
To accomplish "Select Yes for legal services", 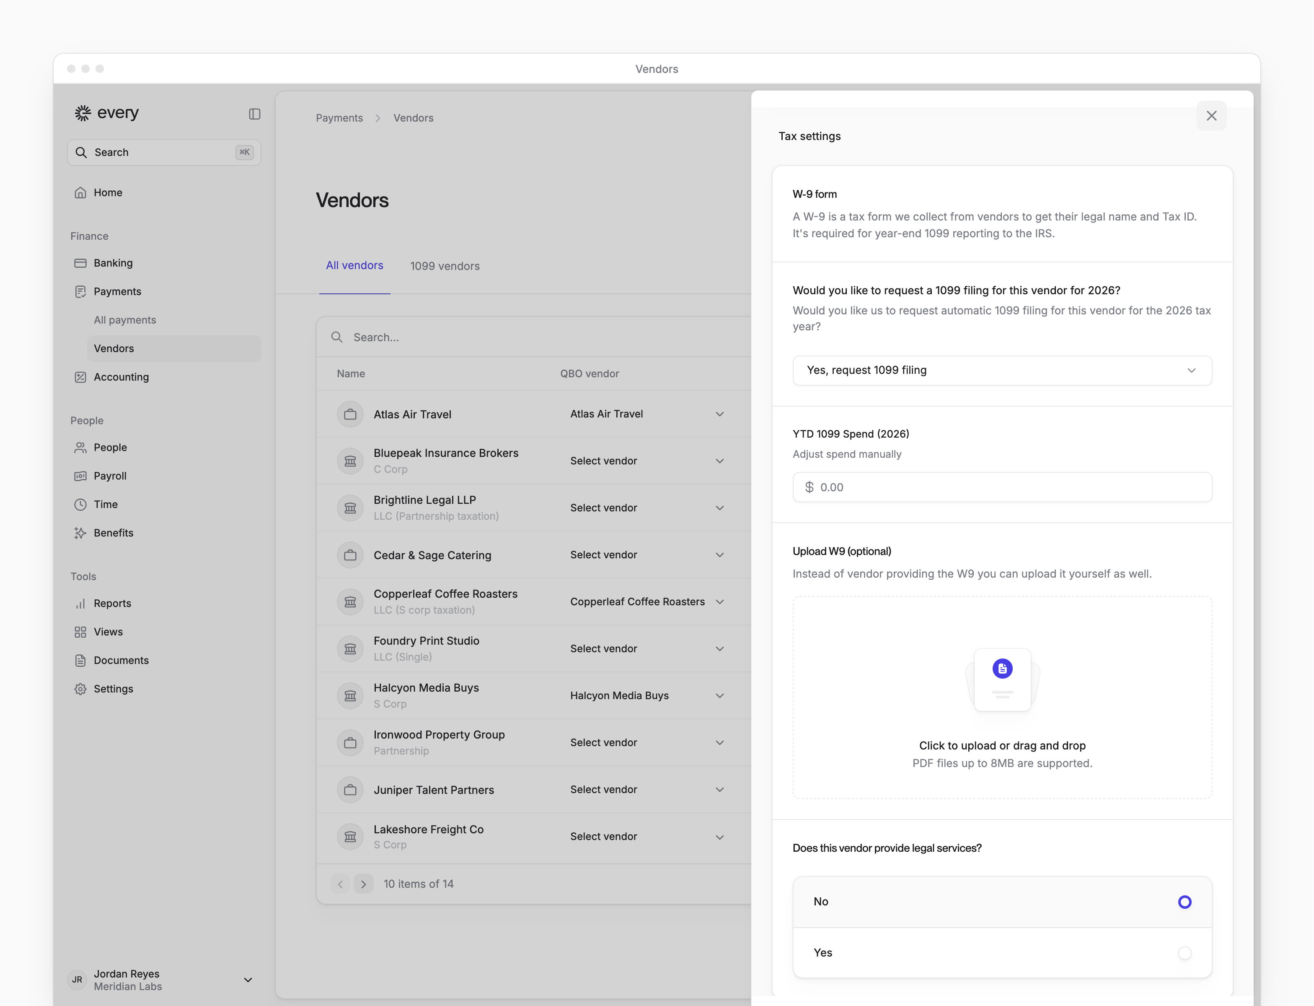I will pos(1002,953).
